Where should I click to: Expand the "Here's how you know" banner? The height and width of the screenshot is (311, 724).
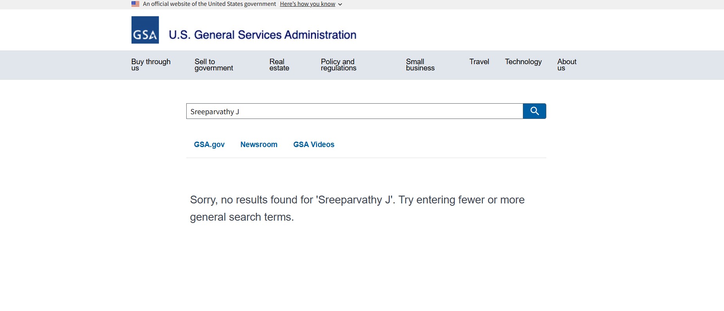coord(308,4)
